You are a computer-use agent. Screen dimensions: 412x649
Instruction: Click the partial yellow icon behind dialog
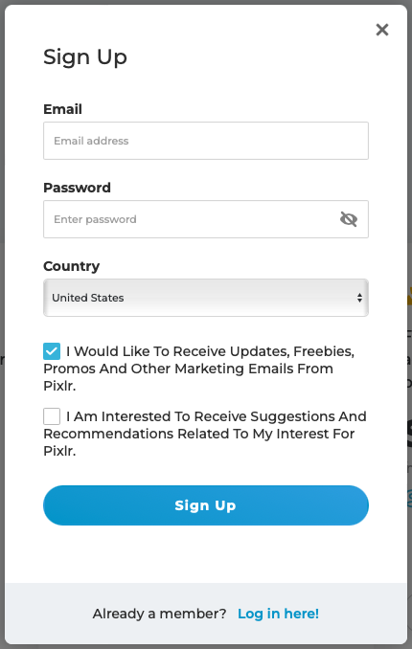click(409, 296)
